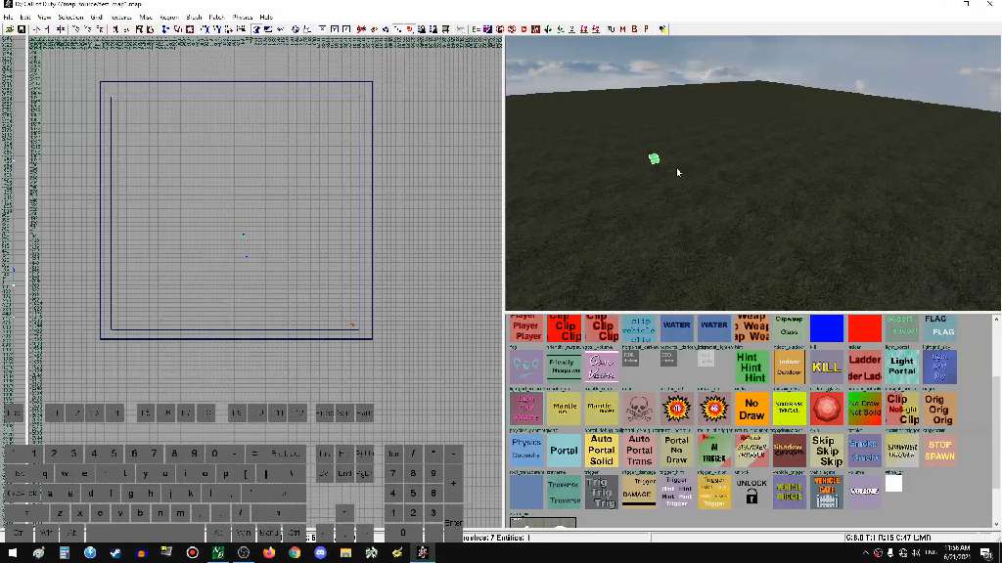Pick the orange No Draw texture
This screenshot has width=1002, height=563.
click(751, 409)
